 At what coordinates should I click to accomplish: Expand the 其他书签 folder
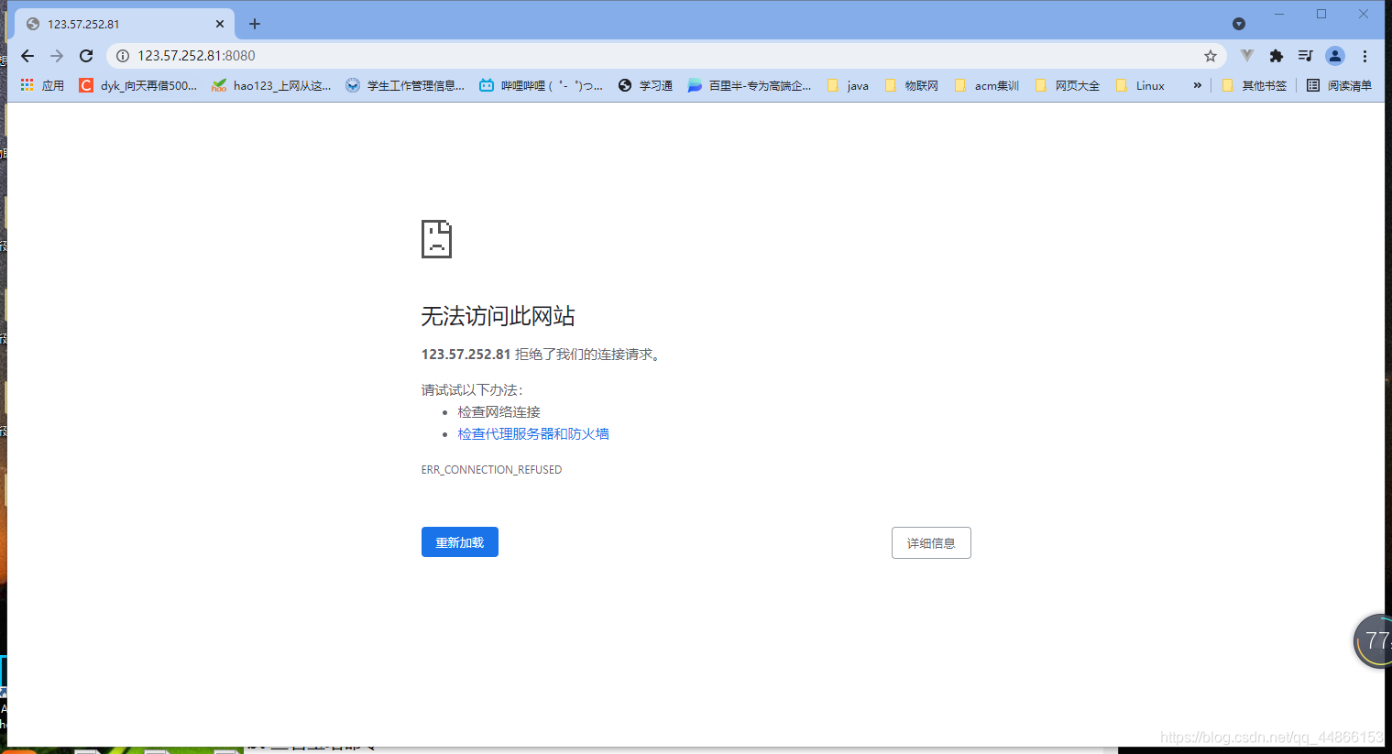(1255, 85)
